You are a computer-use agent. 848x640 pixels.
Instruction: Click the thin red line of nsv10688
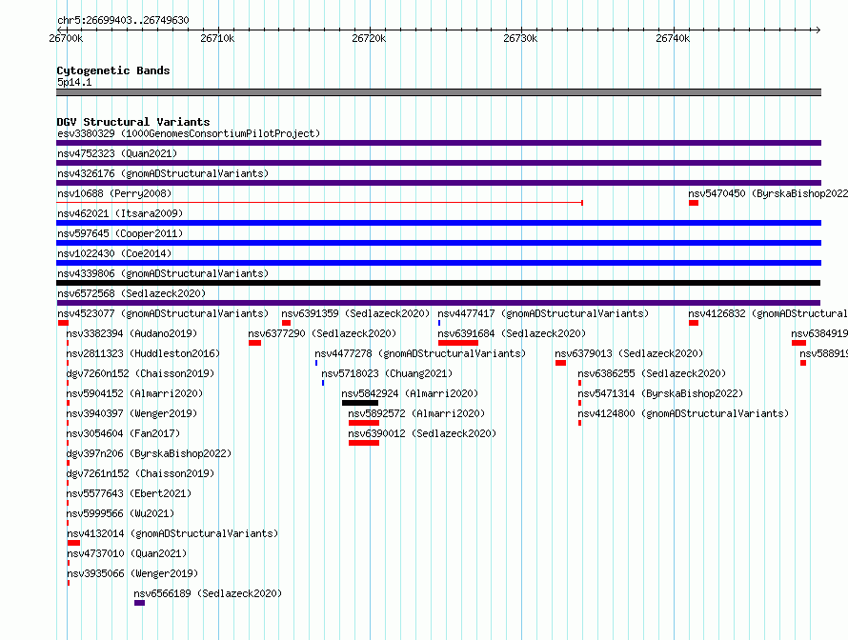319,203
